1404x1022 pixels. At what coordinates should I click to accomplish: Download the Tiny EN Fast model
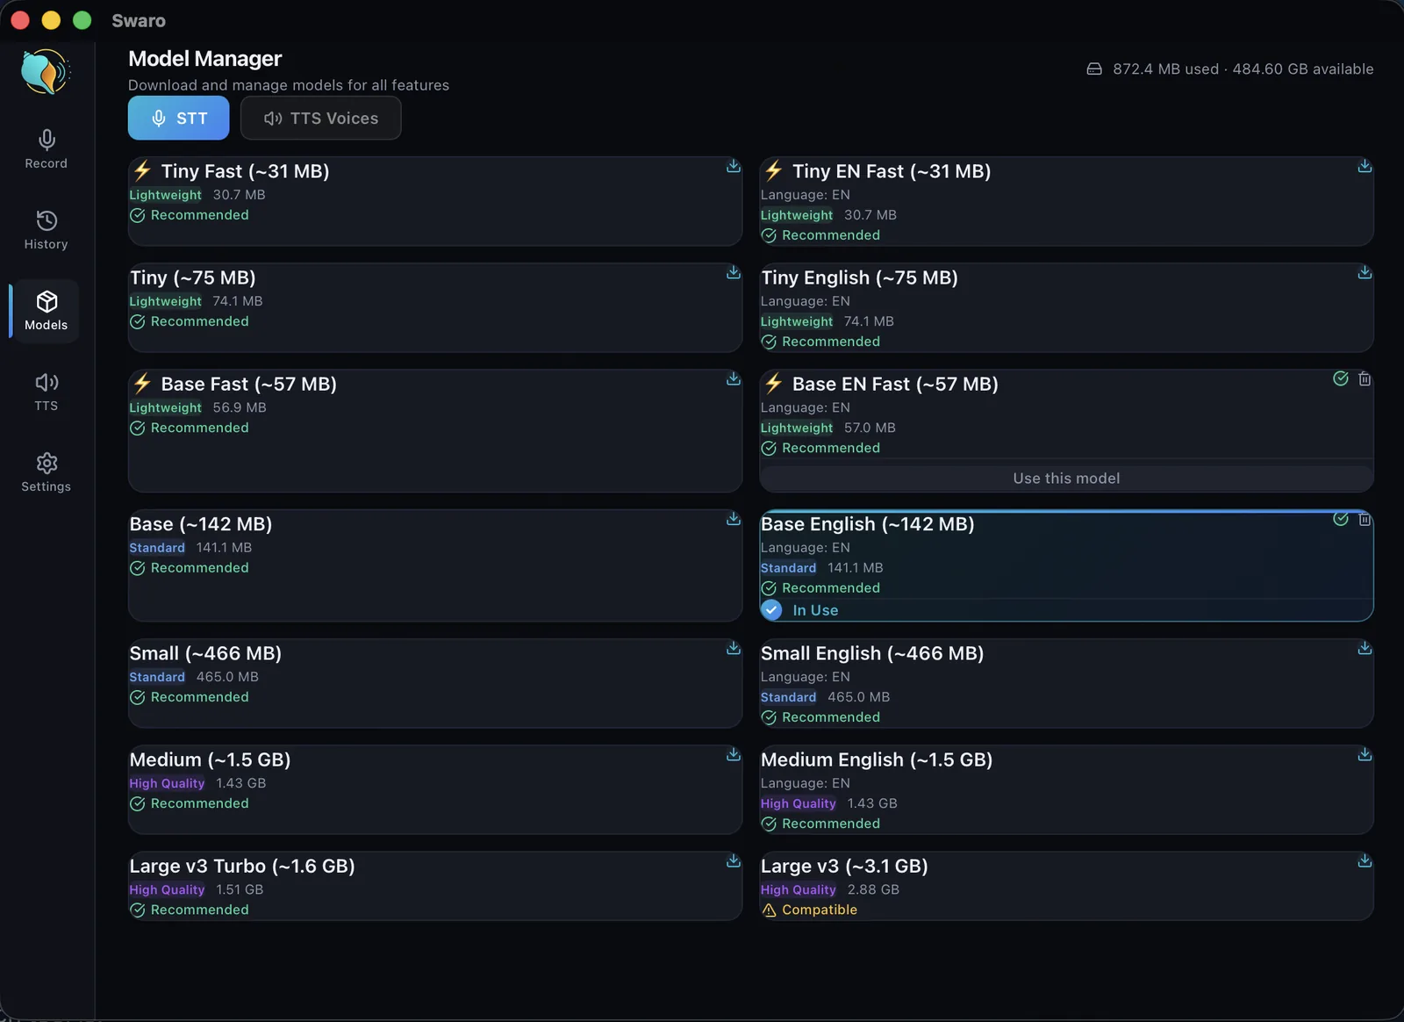(x=1365, y=166)
